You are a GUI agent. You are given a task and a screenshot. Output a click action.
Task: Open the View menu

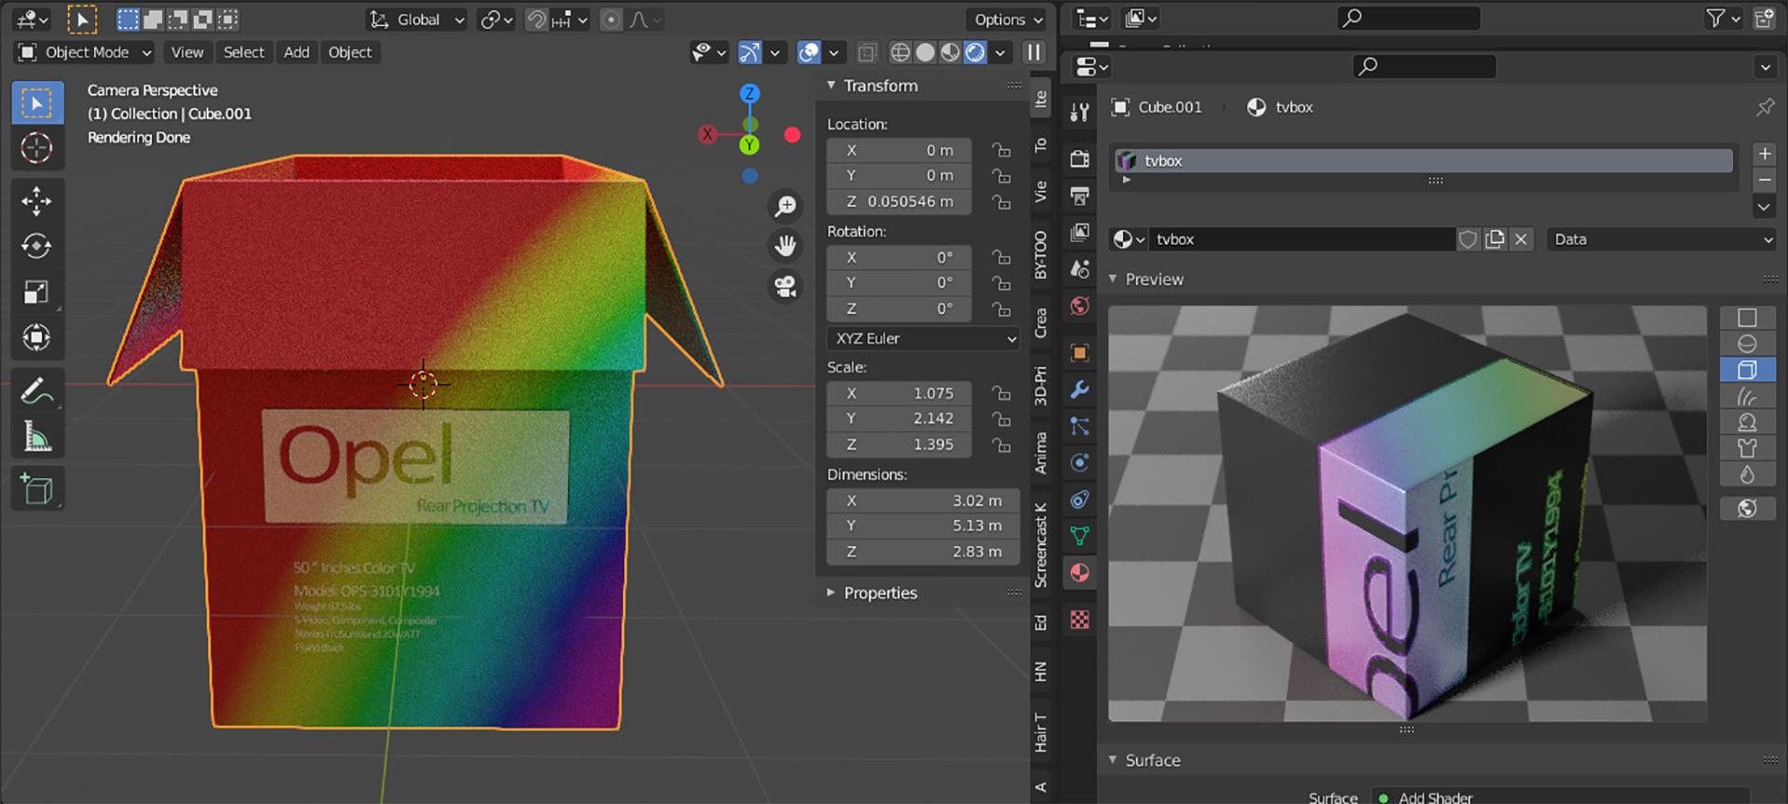pos(187,53)
